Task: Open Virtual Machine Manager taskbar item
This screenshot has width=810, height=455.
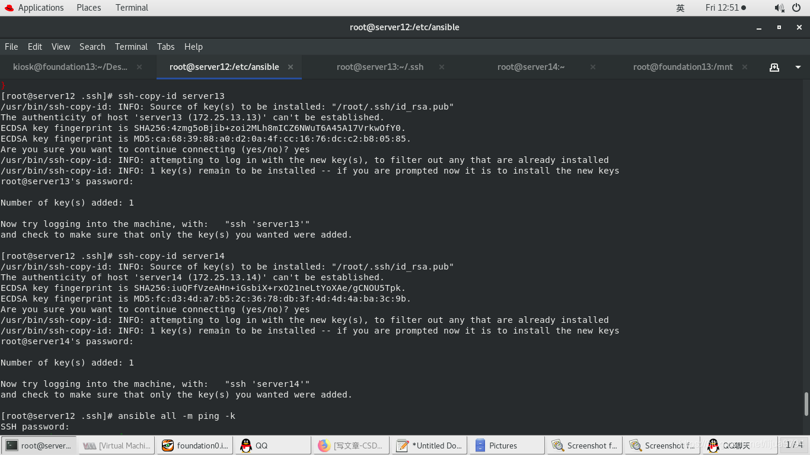Action: pos(117,446)
